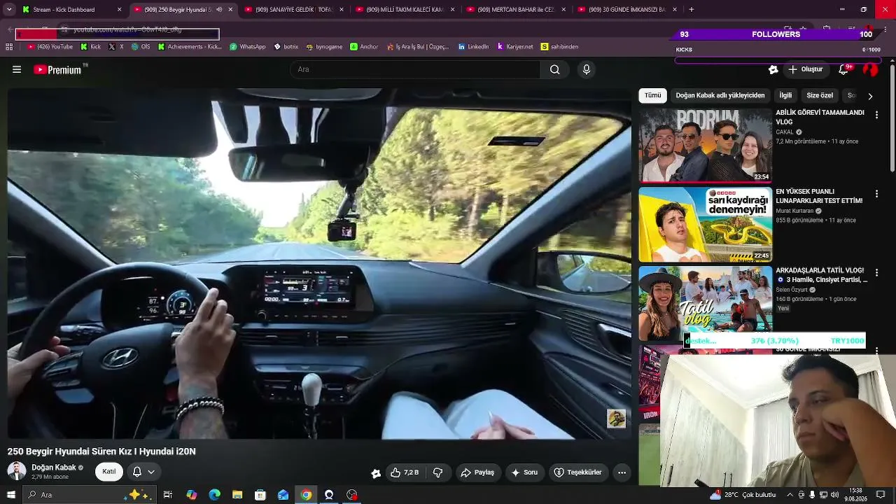The height and width of the screenshot is (504, 896).
Task: Open the account avatar menu
Action: coord(870,69)
